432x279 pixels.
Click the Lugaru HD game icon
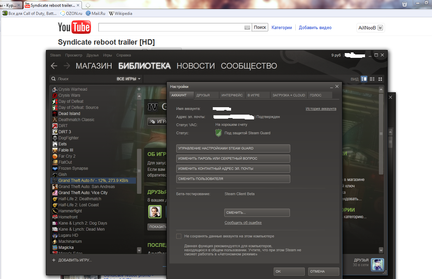click(55, 235)
